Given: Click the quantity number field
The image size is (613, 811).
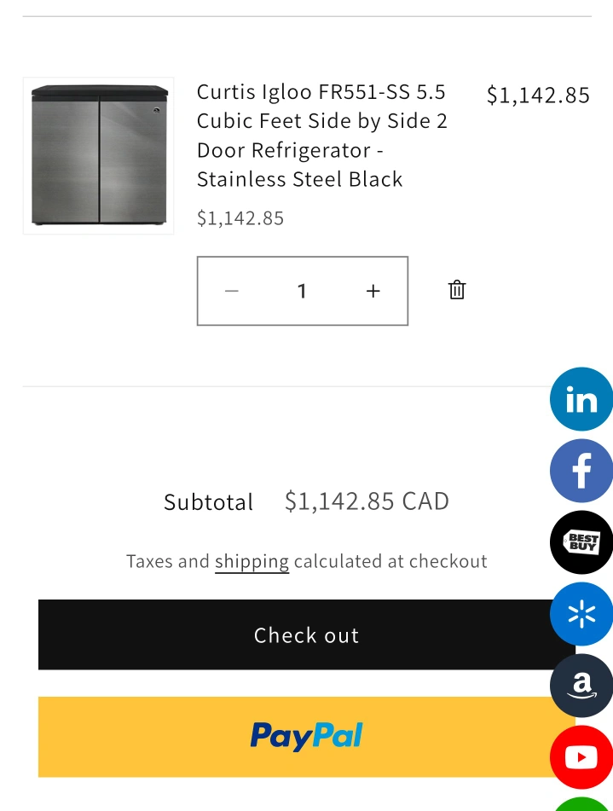Looking at the screenshot, I should [x=302, y=291].
